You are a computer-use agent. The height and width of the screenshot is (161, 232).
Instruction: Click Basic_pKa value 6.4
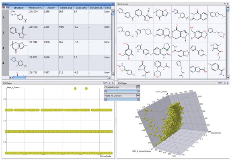coord(76,12)
